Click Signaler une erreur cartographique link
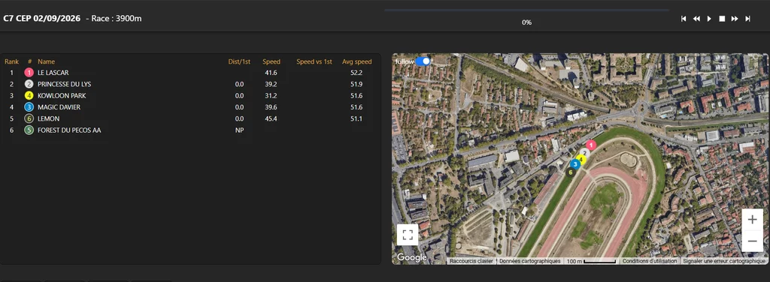The width and height of the screenshot is (770, 282). point(724,262)
